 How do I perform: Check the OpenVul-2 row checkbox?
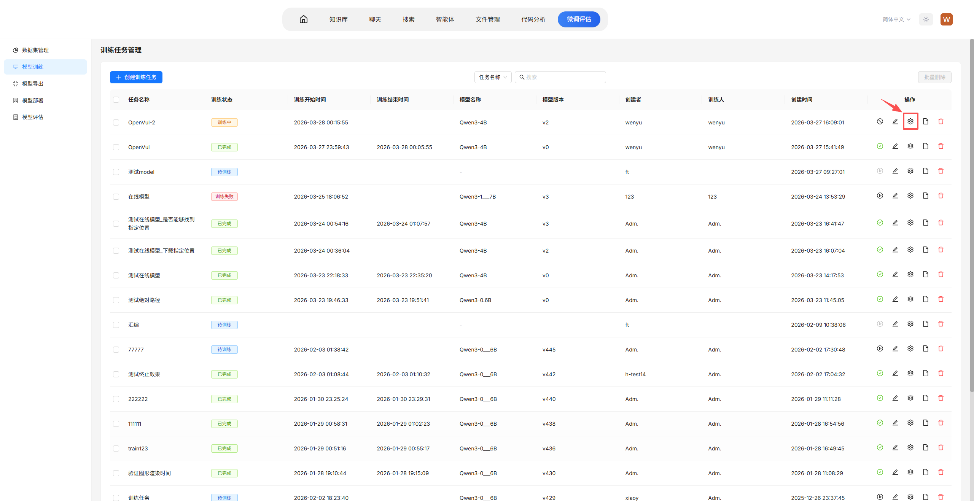pyautogui.click(x=116, y=122)
